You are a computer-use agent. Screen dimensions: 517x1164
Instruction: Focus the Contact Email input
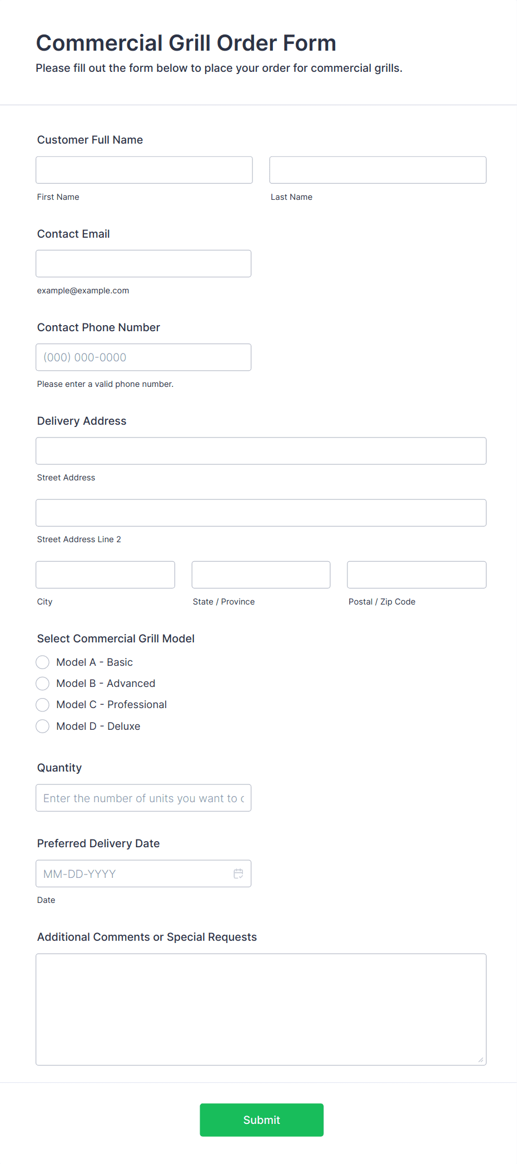(x=143, y=263)
